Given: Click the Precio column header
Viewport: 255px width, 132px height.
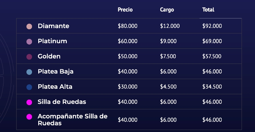Looking at the screenshot, I should (125, 10).
